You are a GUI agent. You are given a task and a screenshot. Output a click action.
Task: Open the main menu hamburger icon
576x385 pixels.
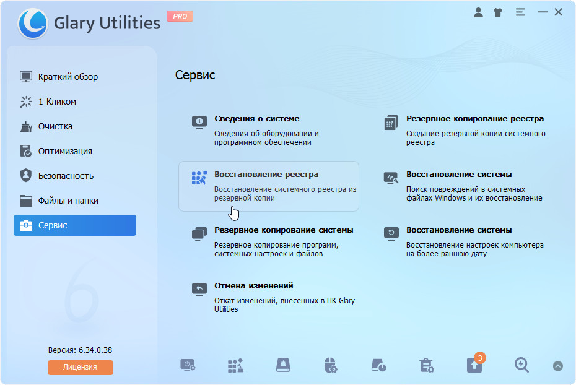tap(520, 12)
